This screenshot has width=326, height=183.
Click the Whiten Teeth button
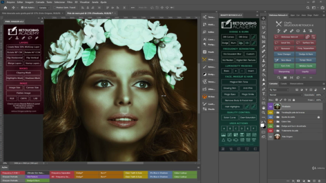click(x=306, y=66)
